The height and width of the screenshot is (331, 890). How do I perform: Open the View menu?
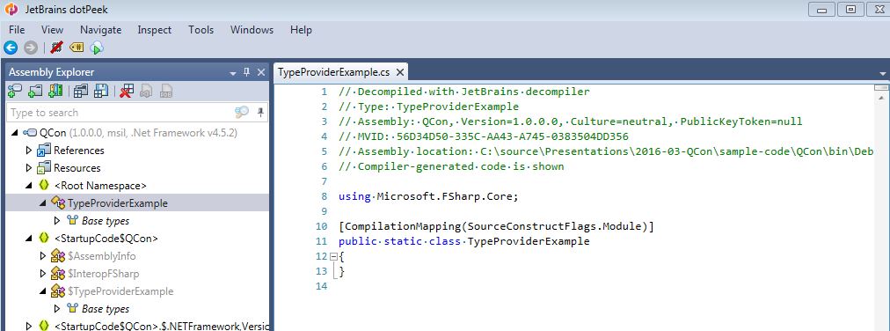coord(52,30)
